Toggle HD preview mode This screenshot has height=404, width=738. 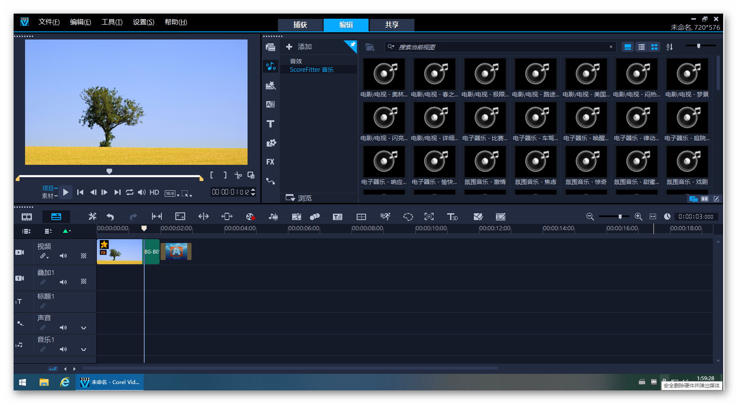[x=154, y=192]
